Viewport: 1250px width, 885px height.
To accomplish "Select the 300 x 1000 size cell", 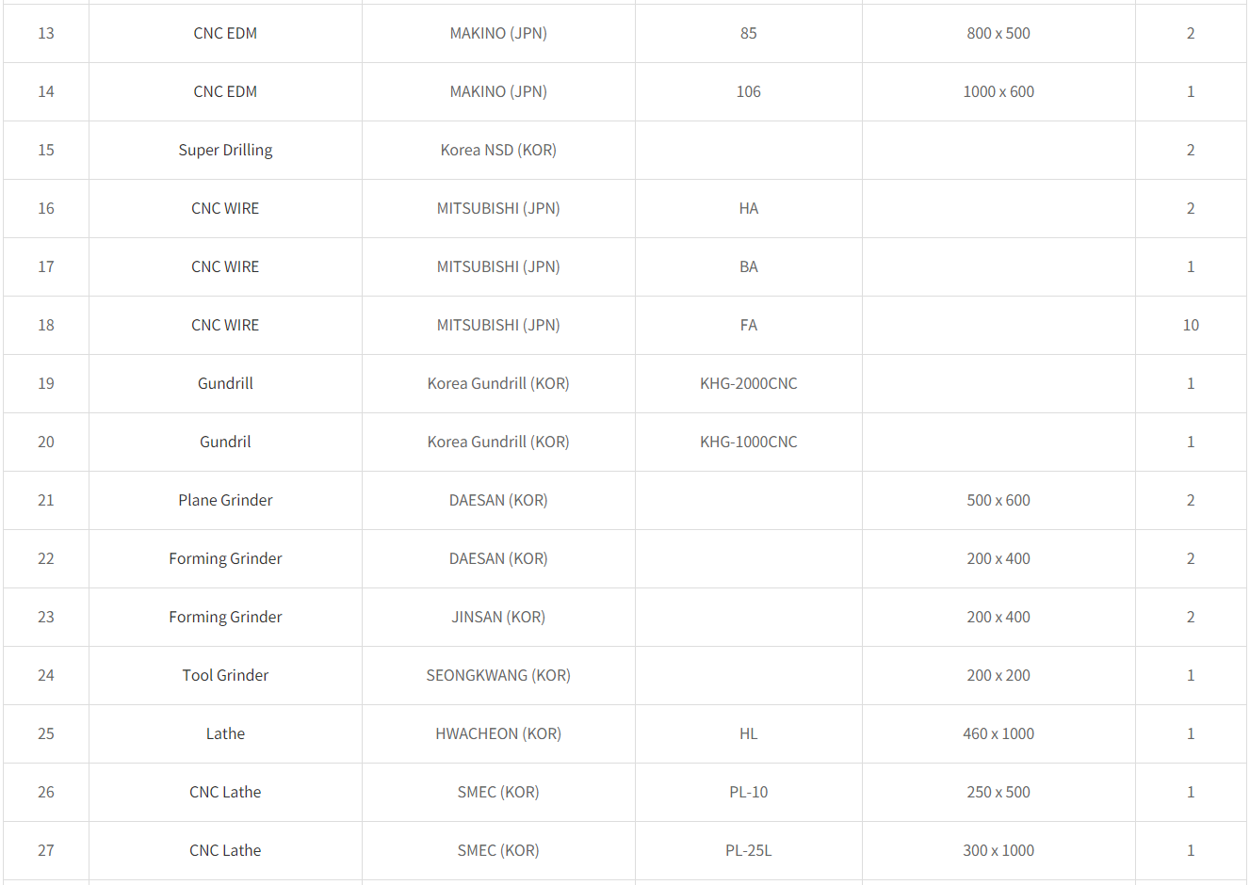I will (998, 851).
